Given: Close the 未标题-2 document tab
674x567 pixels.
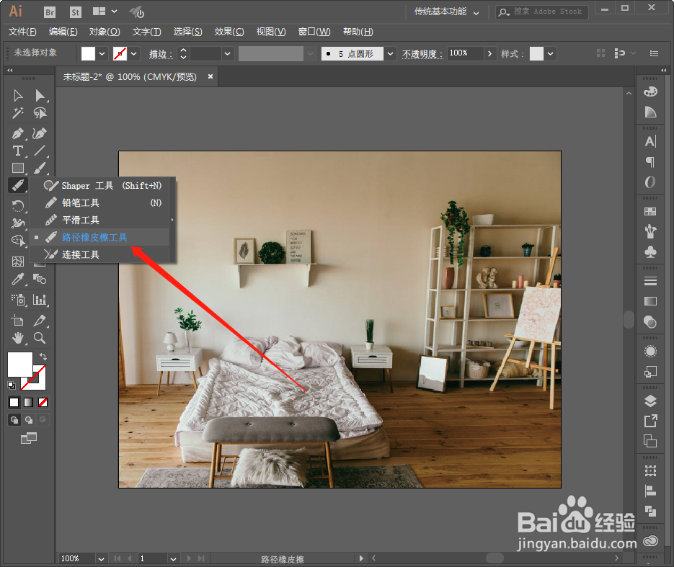Looking at the screenshot, I should pos(210,76).
